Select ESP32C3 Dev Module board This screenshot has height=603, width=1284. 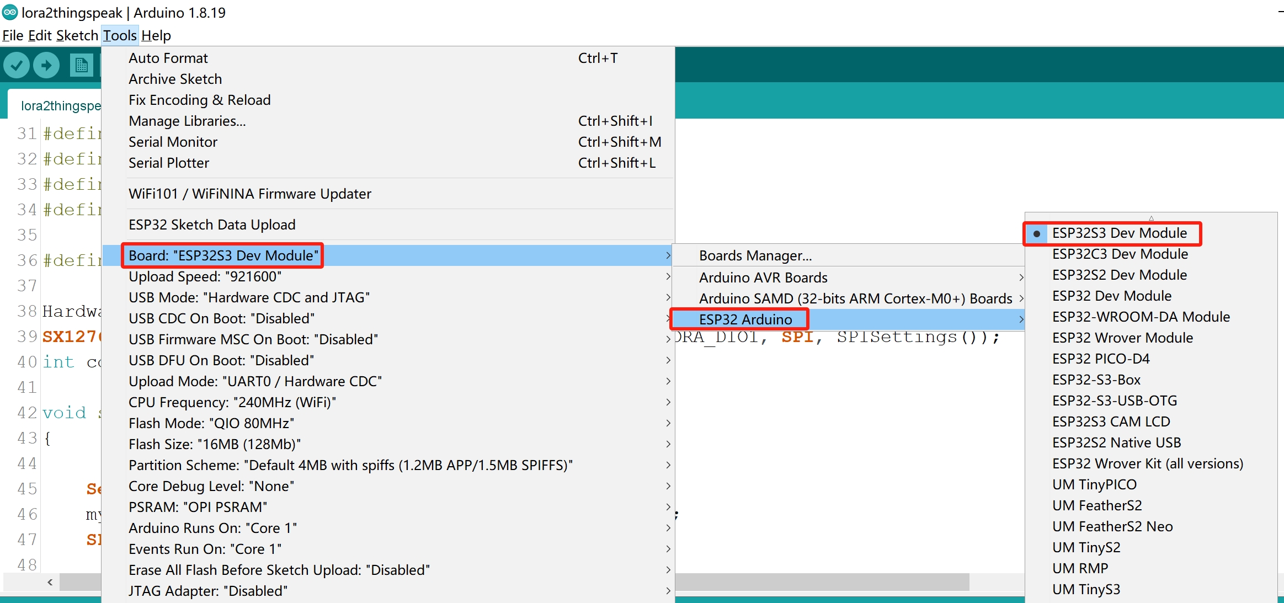[1151, 254]
